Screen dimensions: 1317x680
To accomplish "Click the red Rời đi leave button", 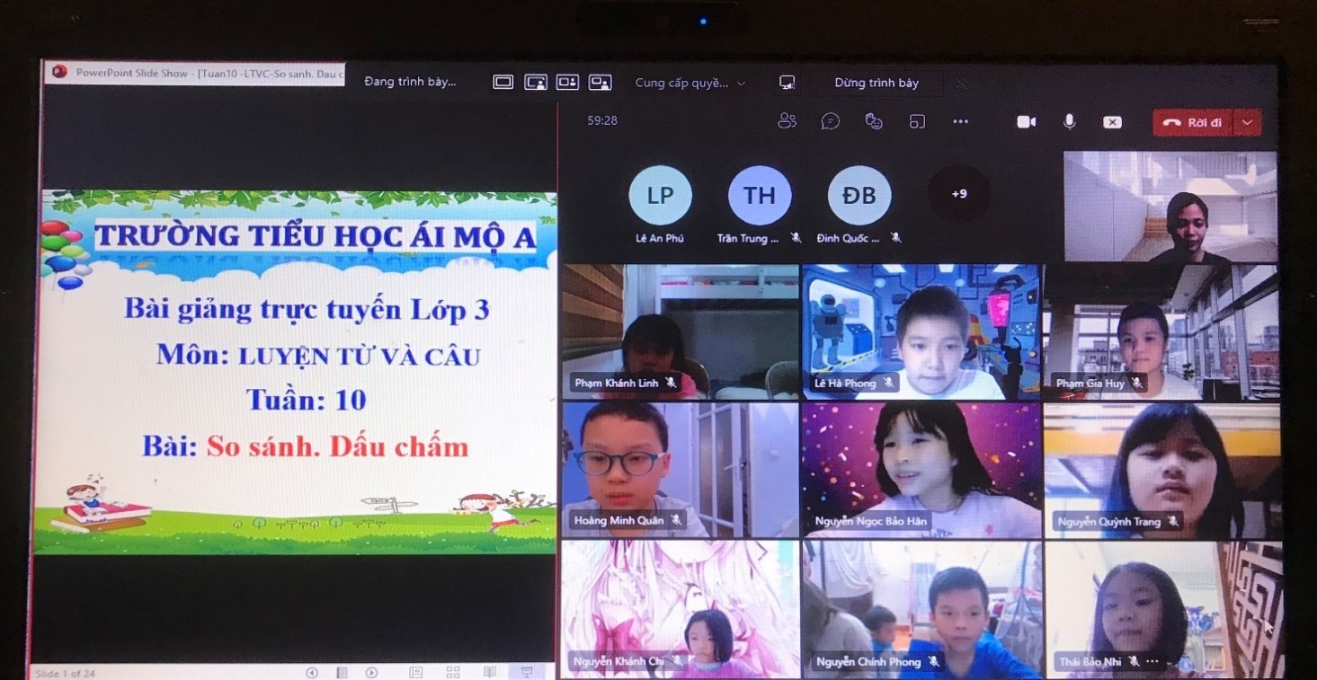I will click(x=1192, y=122).
